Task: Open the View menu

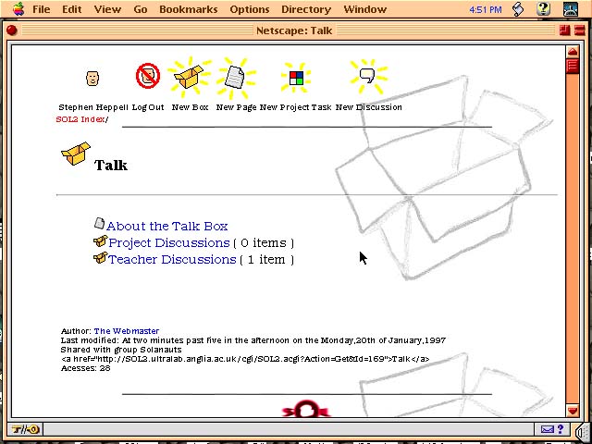Action: pos(107,9)
